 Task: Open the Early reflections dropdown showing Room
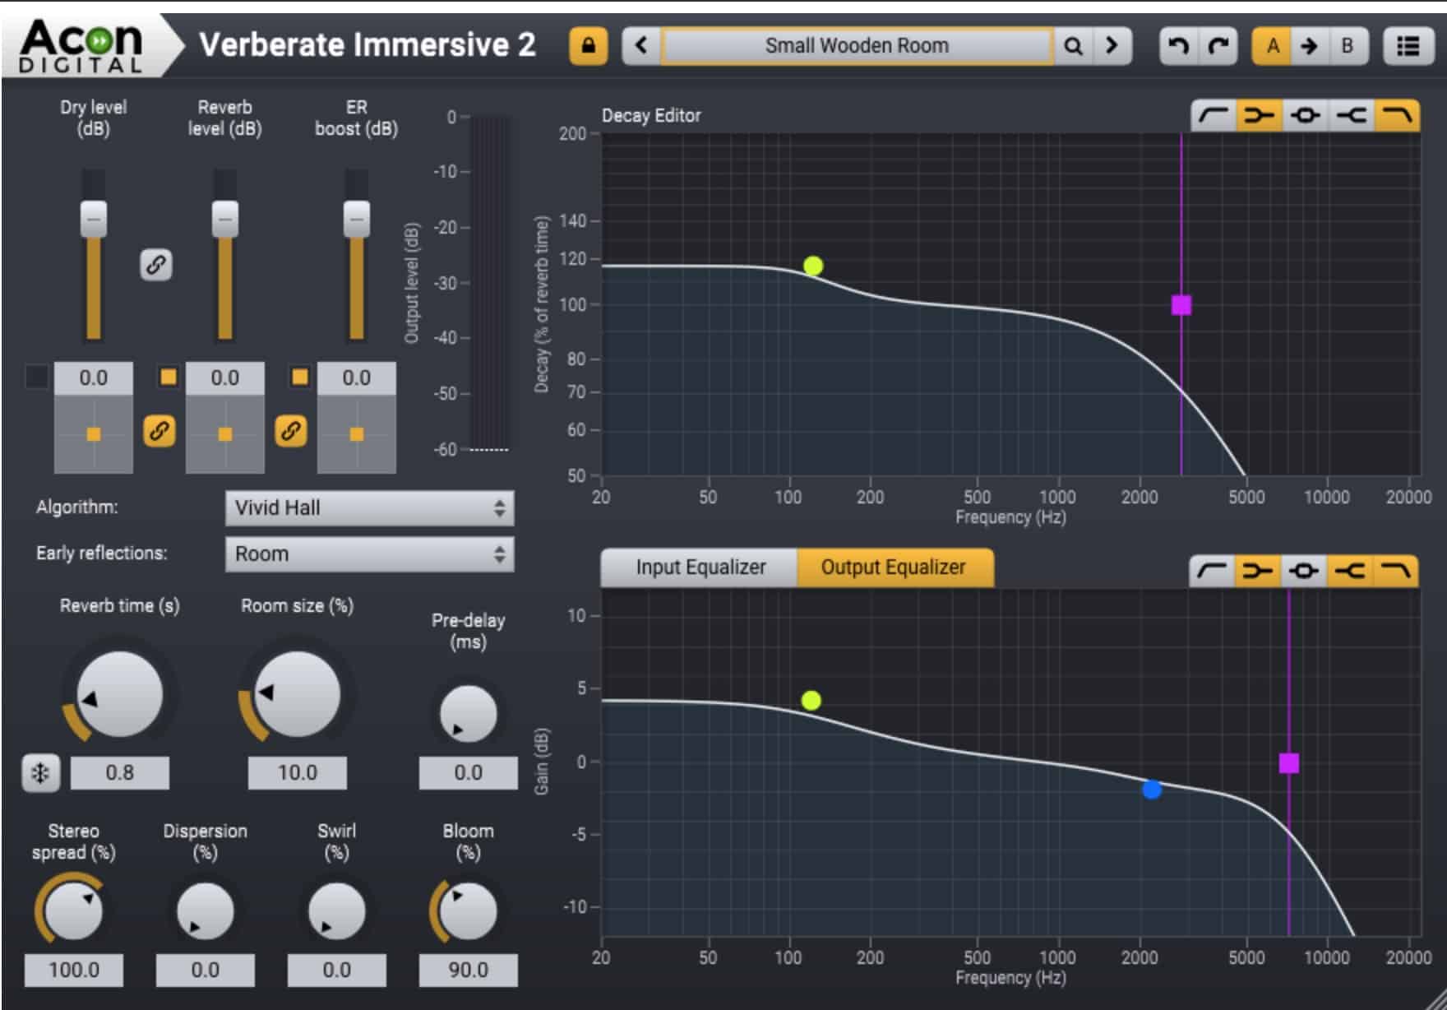click(368, 554)
